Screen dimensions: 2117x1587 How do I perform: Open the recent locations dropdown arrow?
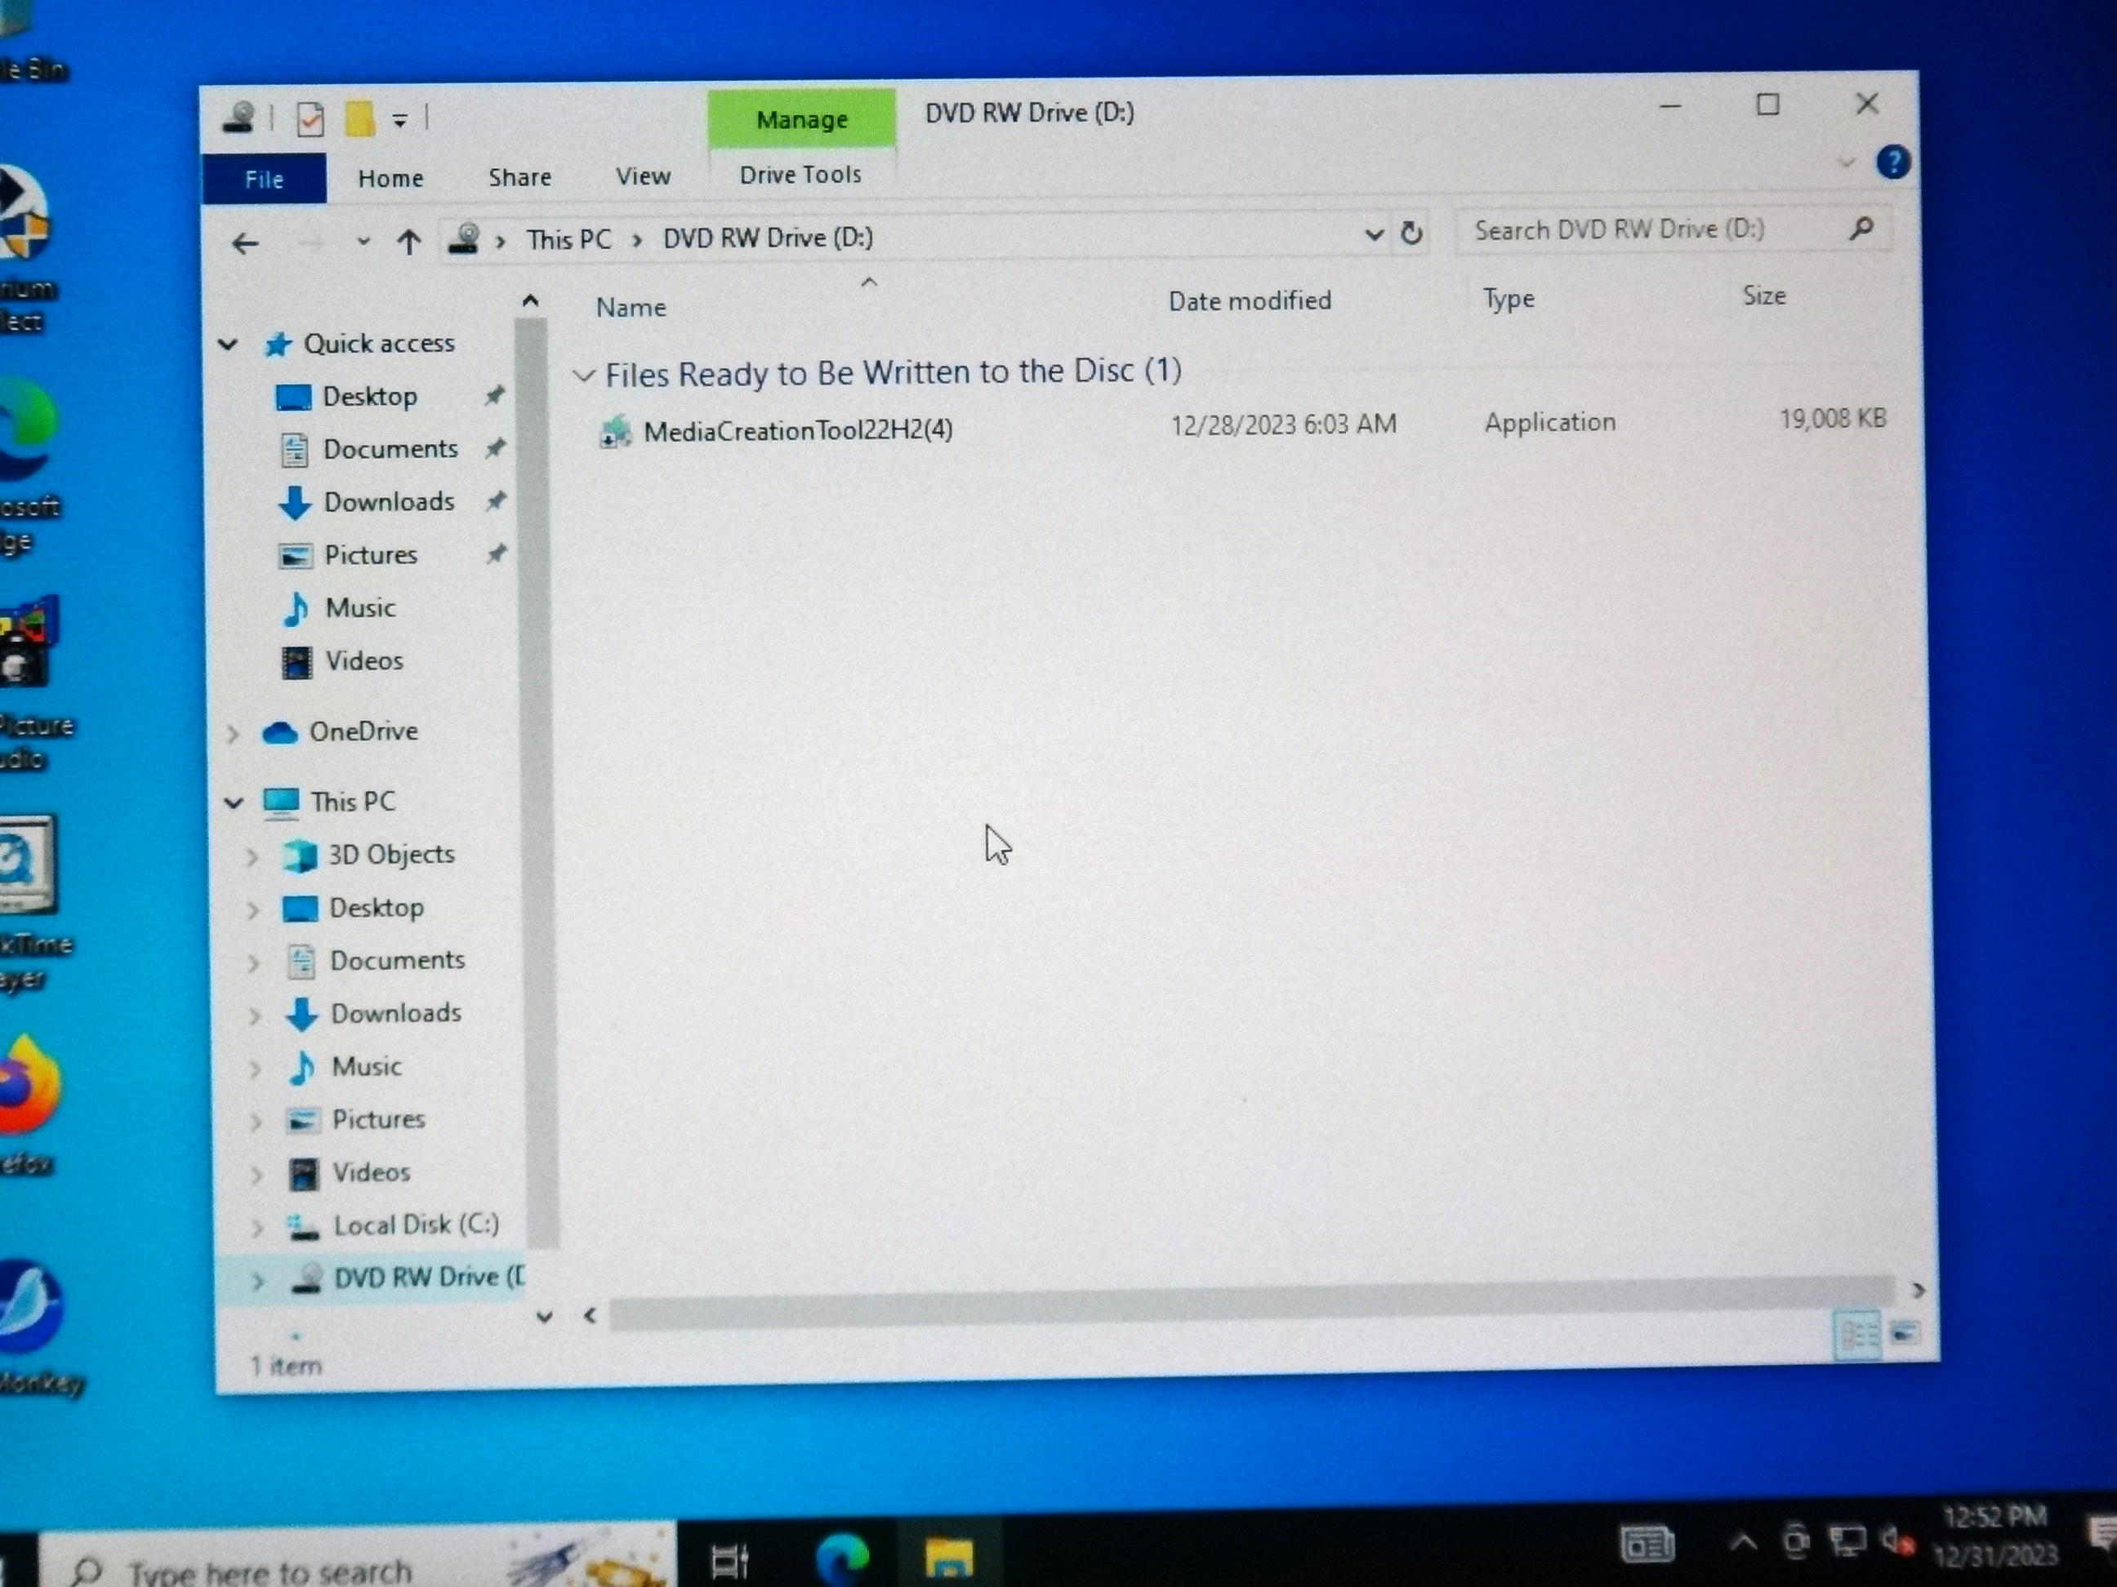[363, 241]
